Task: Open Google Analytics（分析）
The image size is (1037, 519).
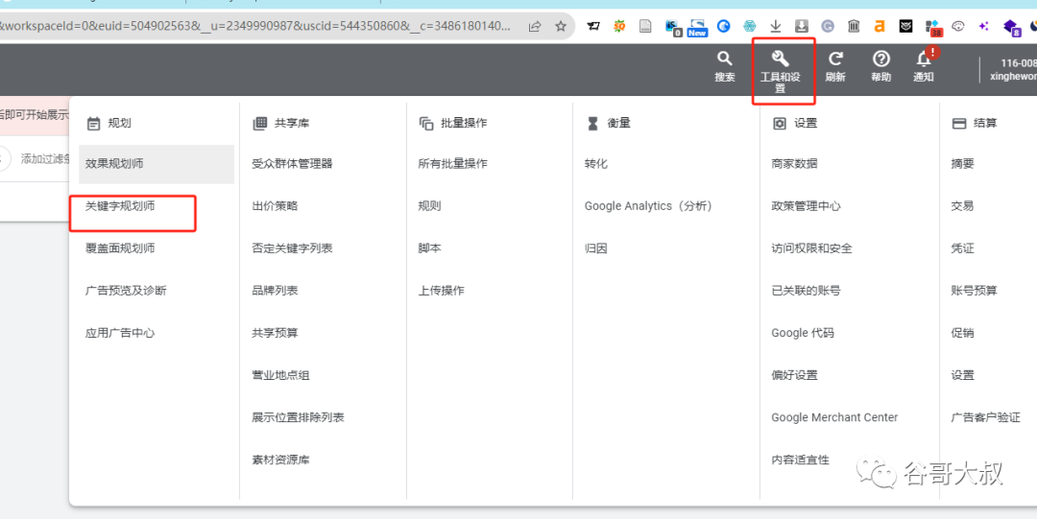Action: coord(649,205)
